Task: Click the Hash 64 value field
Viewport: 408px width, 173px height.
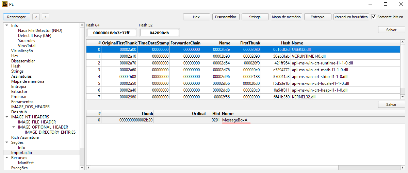Action: 112,33
